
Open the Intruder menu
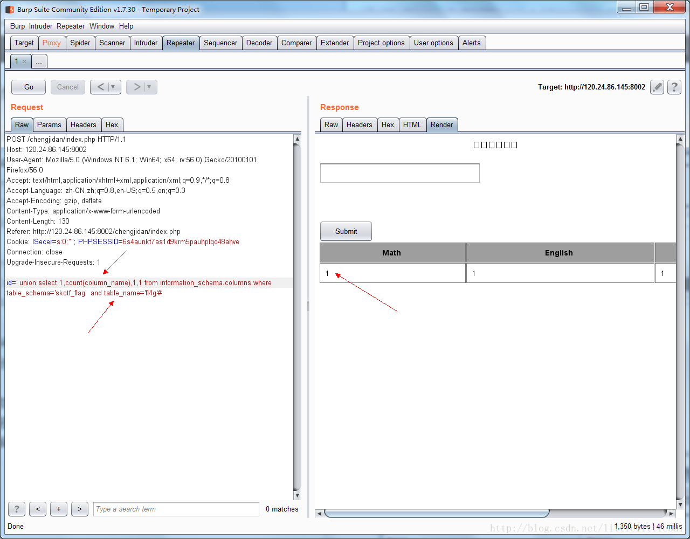(40, 26)
